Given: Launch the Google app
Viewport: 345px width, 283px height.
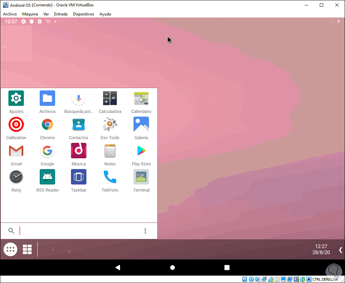Looking at the screenshot, I should pos(47,154).
